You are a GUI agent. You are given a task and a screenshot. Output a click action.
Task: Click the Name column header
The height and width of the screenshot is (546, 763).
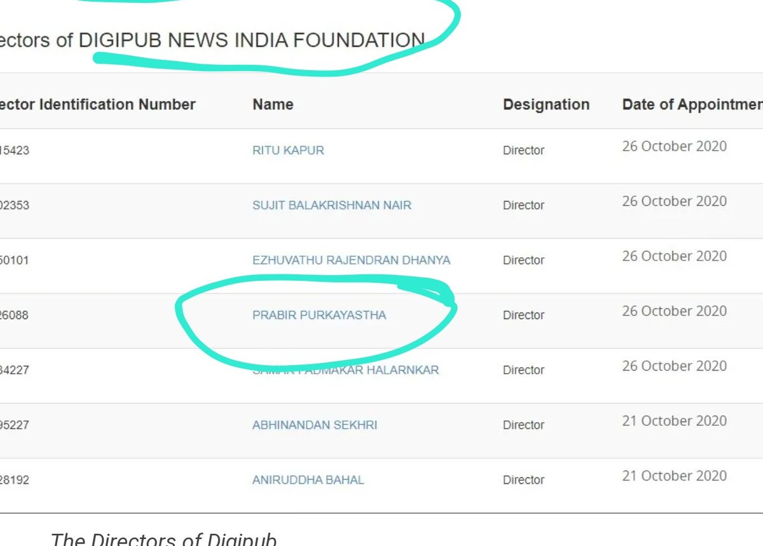[x=273, y=104]
